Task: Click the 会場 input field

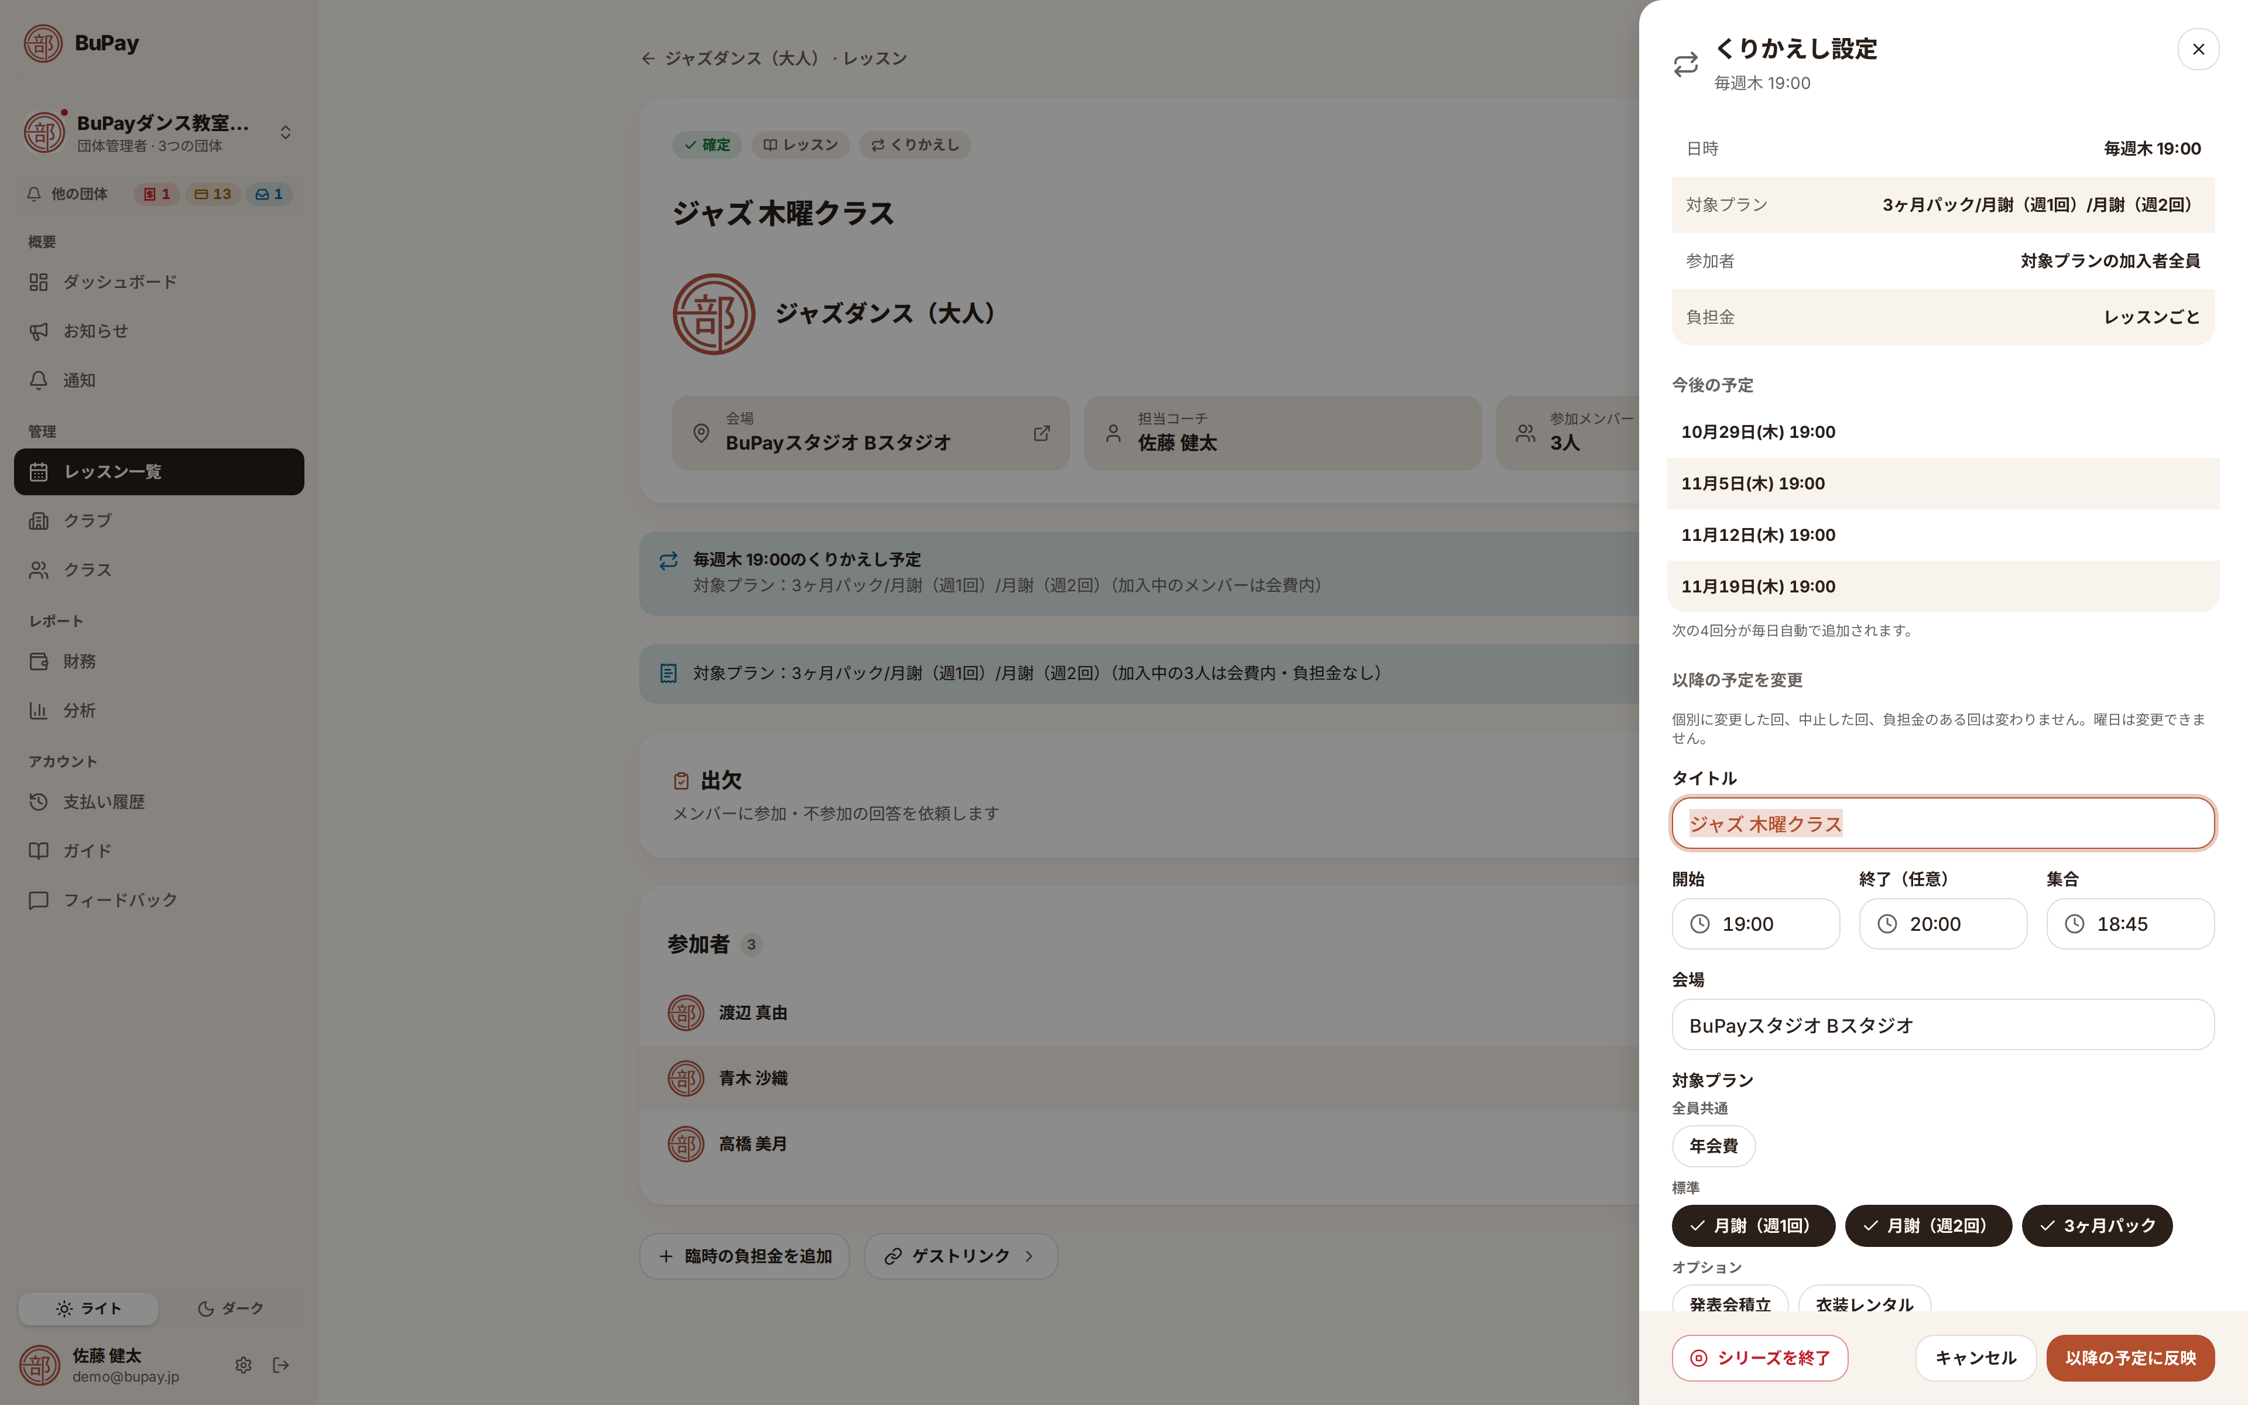Action: coord(1942,1025)
